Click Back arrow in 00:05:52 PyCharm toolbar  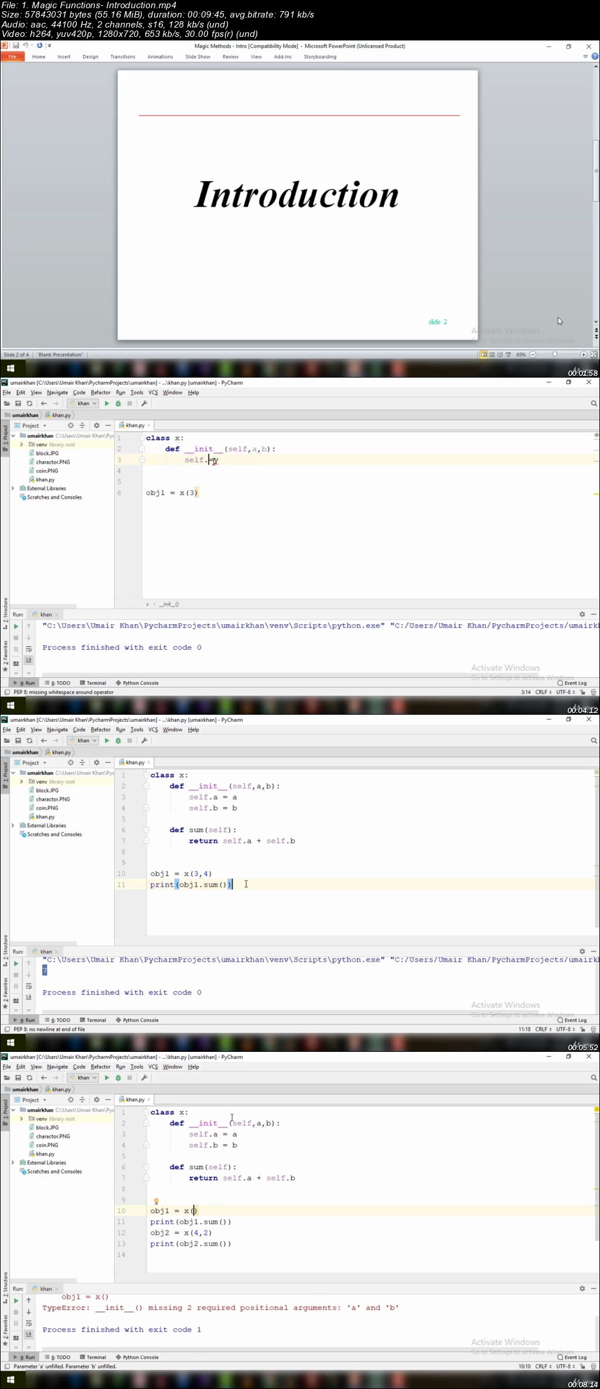(43, 741)
